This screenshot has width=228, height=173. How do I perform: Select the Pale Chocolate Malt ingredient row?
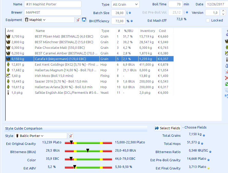coord(60,48)
